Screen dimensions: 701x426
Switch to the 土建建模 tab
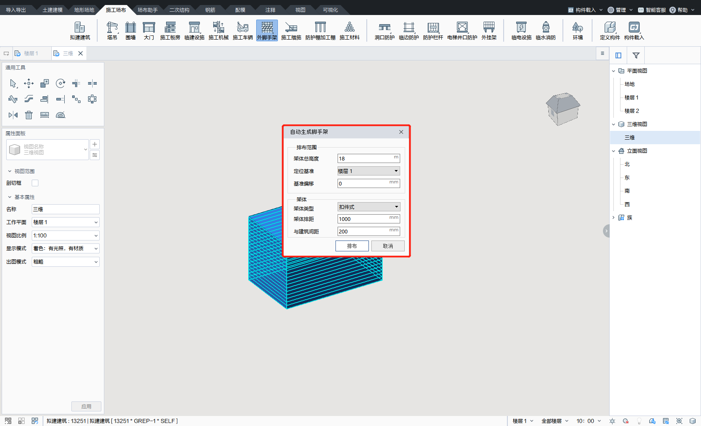click(53, 10)
